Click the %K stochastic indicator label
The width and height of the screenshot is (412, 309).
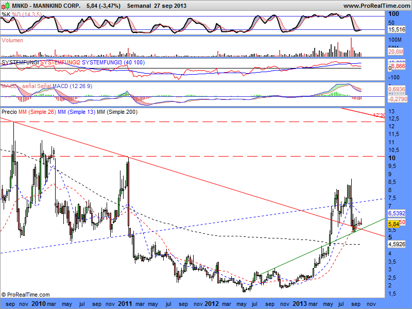(x=6, y=14)
